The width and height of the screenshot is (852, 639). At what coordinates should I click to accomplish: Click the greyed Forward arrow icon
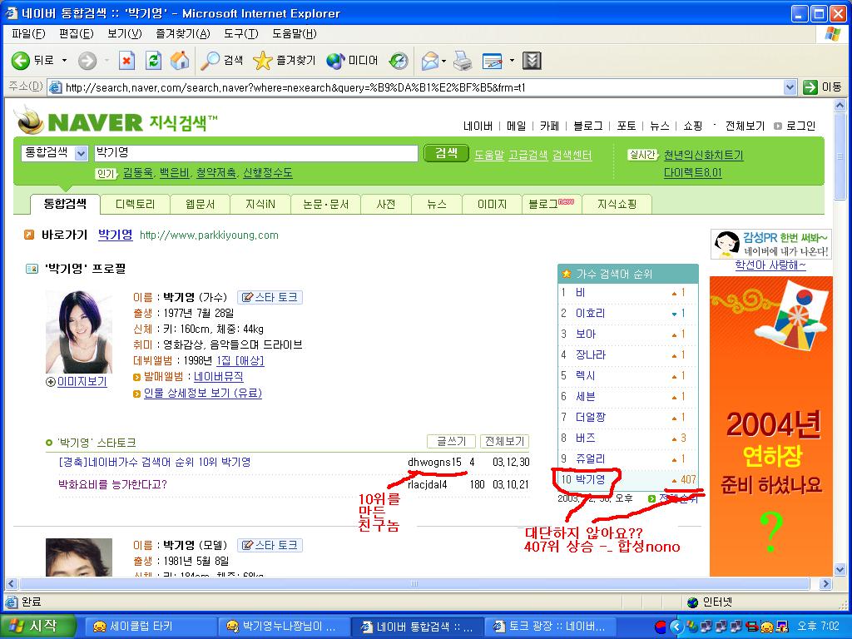click(87, 60)
